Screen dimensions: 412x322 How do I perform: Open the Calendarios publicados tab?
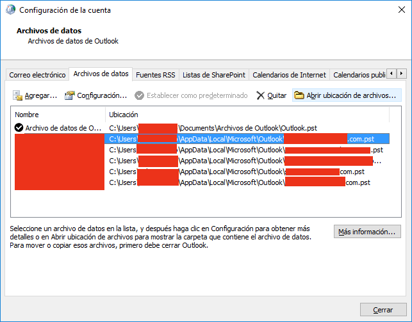(x=359, y=75)
